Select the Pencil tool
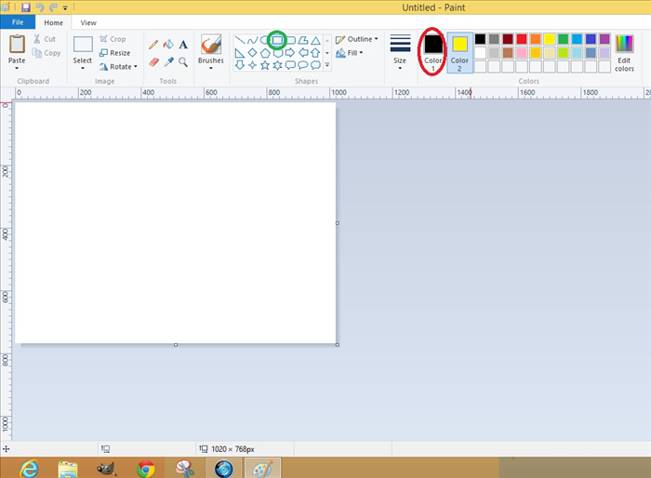Viewport: 651px width, 478px height. point(153,45)
